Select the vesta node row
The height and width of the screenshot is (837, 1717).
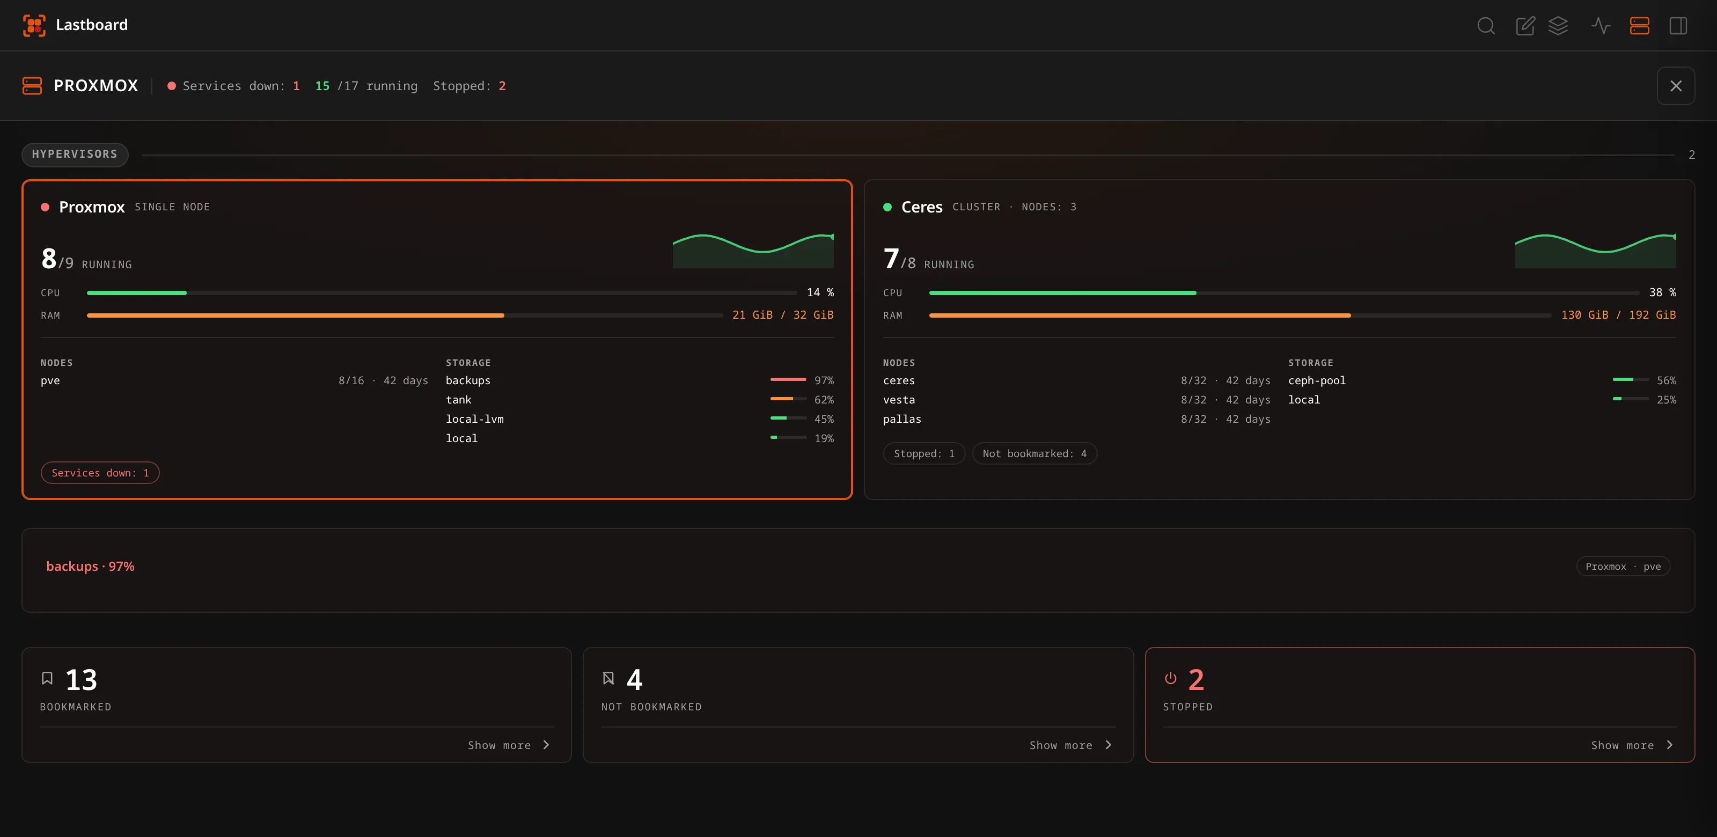1077,400
